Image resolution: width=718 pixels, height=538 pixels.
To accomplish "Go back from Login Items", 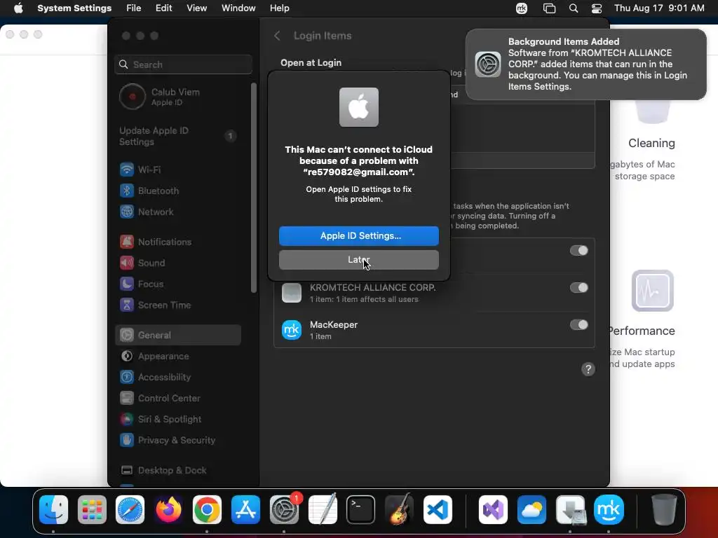I will click(x=277, y=36).
